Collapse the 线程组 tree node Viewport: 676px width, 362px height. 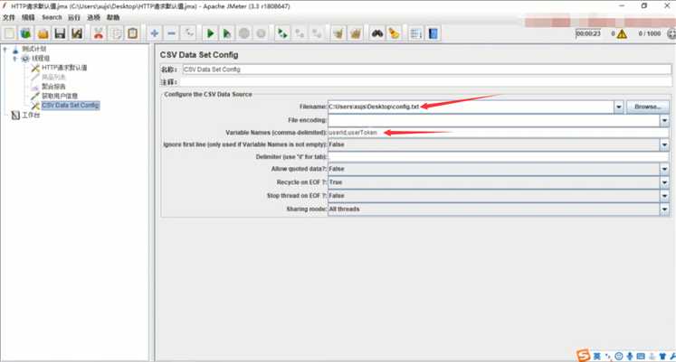pyautogui.click(x=15, y=59)
